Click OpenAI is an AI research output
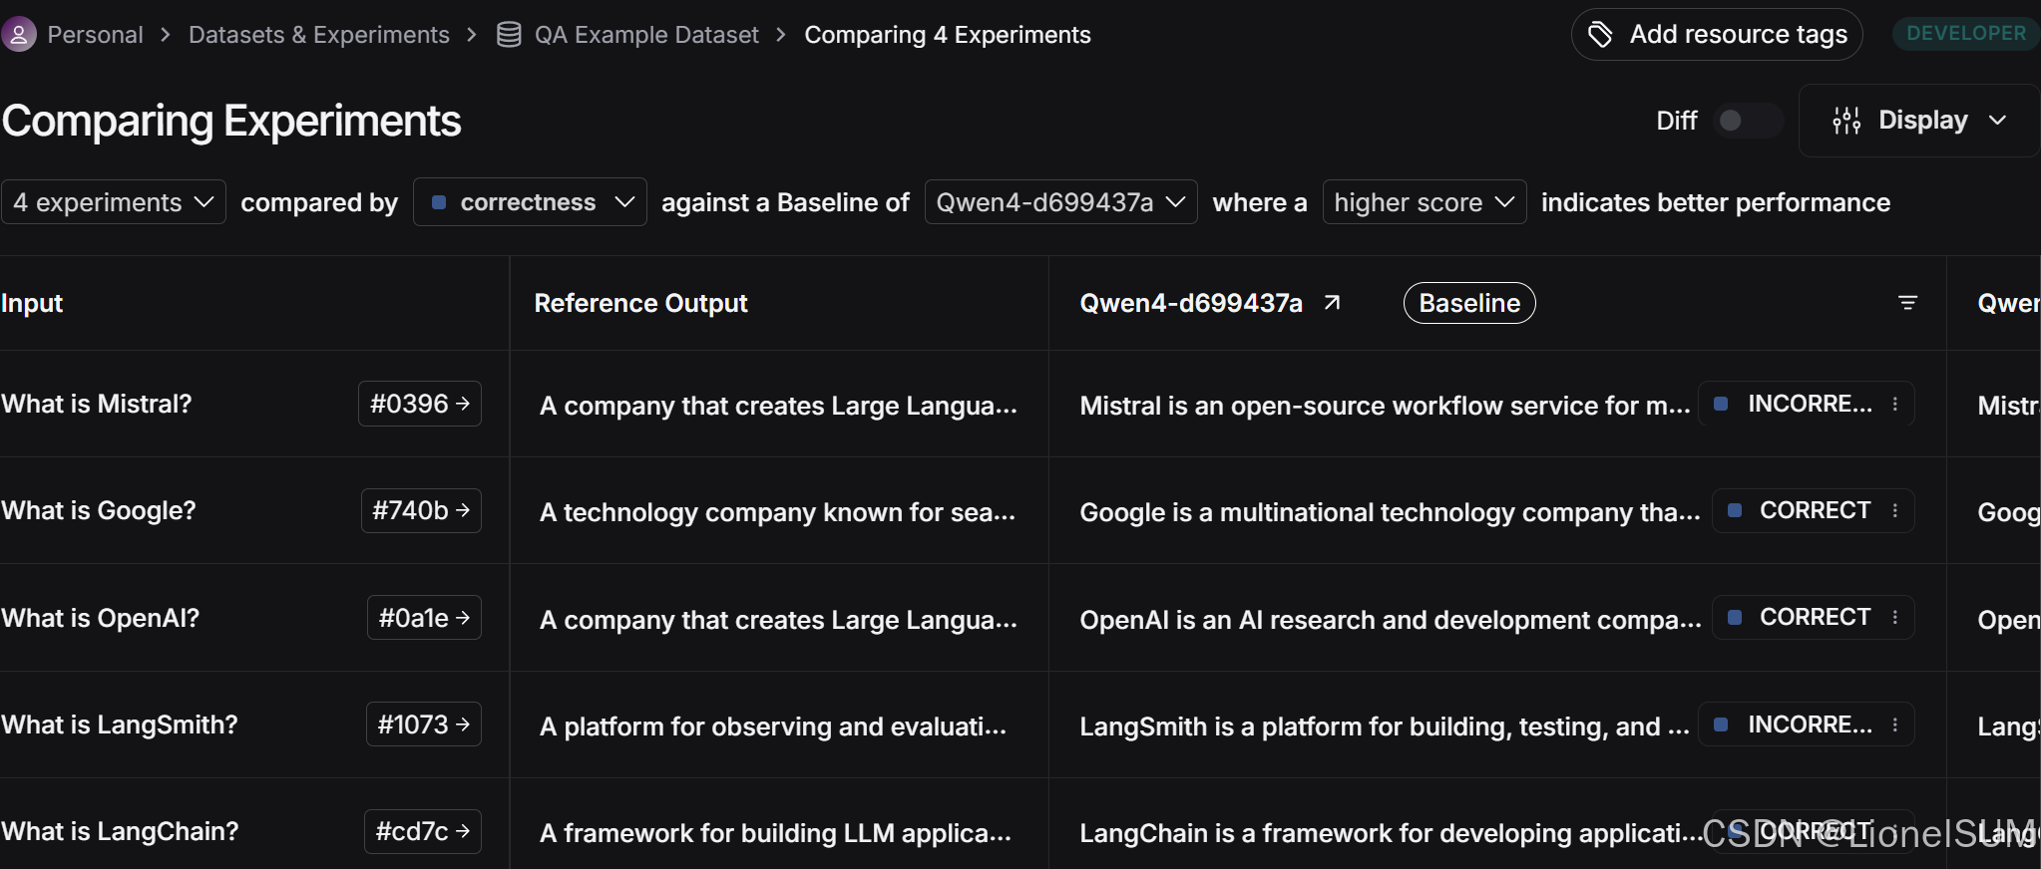Screen dimensions: 2041x869 click(x=1391, y=620)
